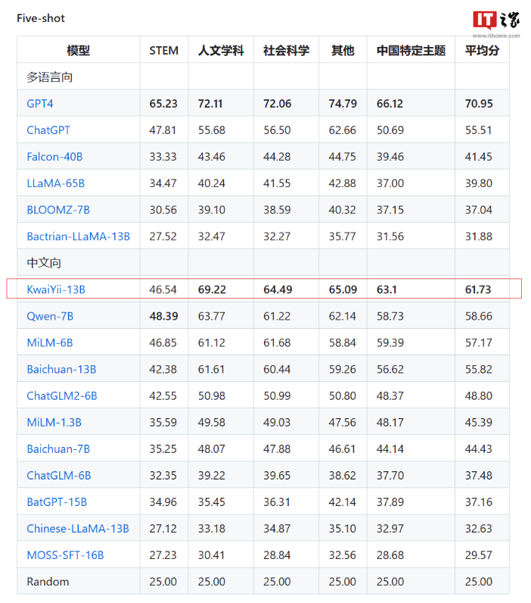Image resolution: width=531 pixels, height=603 pixels.
Task: Click the BLOOMZ-7B link
Action: pyautogui.click(x=58, y=210)
